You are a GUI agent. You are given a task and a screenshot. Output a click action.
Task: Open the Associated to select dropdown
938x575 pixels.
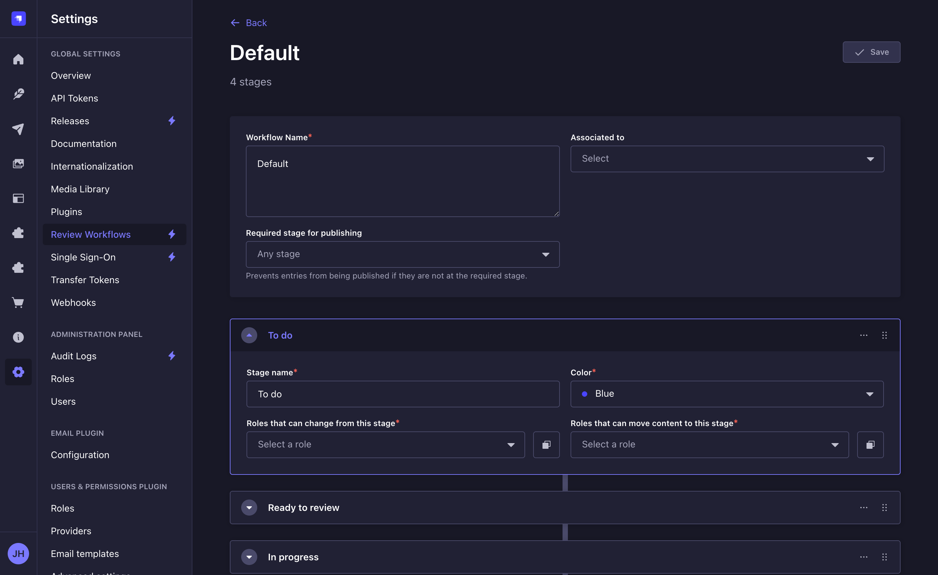point(727,159)
